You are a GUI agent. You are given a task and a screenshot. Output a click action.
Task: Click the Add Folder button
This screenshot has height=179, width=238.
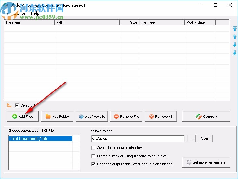click(x=57, y=117)
